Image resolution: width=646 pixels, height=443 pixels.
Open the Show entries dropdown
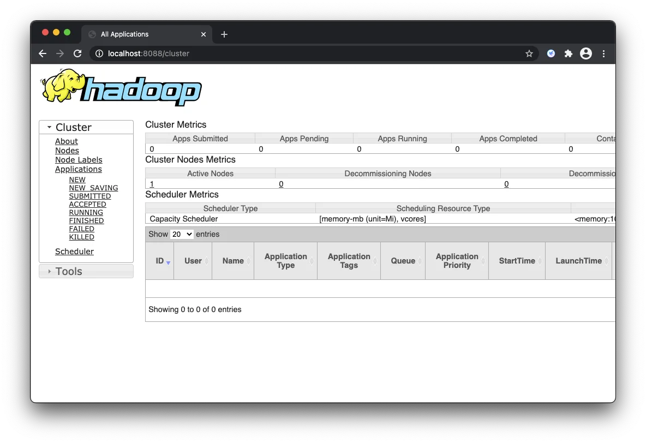pyautogui.click(x=182, y=234)
